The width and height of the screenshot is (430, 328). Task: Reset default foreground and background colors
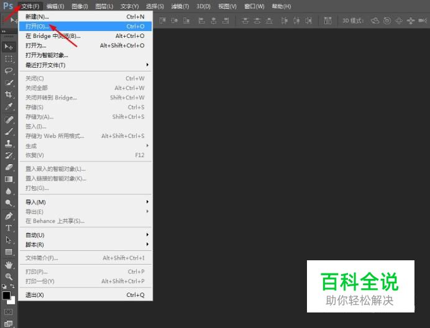tap(4, 286)
